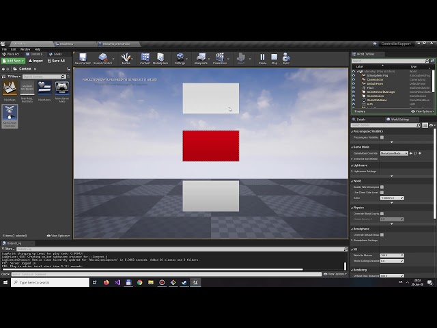Click the Save All button
Image resolution: width=437 pixels, height=328 pixels.
(56, 61)
